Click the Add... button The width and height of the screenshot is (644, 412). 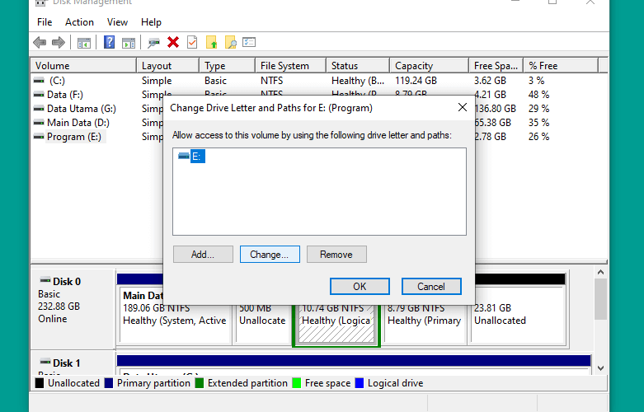tap(203, 255)
